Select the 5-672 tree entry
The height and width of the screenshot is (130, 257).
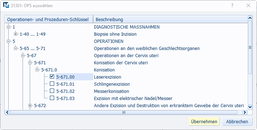40,105
